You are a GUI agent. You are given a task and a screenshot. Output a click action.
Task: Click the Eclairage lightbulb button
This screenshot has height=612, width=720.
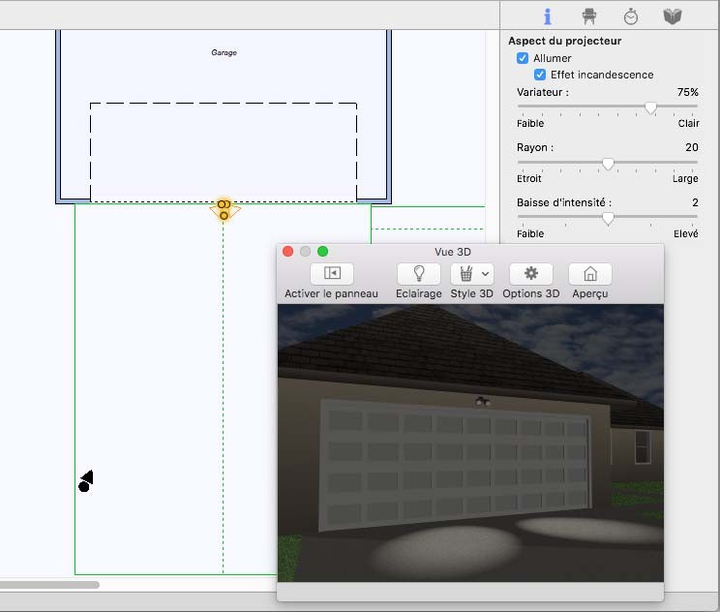[x=419, y=274]
